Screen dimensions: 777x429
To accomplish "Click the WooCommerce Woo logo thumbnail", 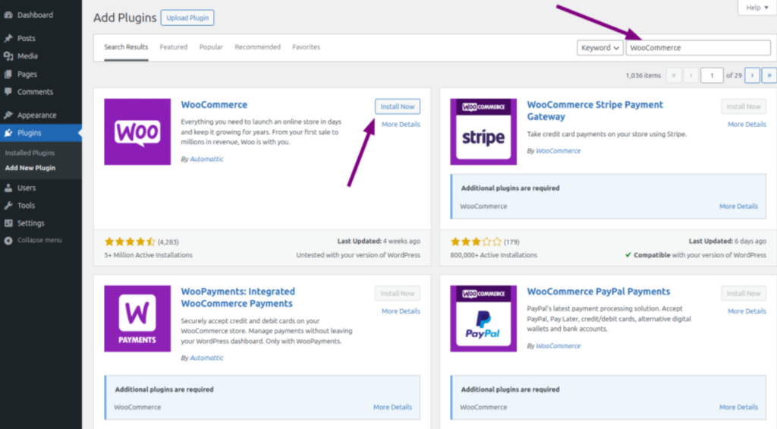I will [137, 132].
